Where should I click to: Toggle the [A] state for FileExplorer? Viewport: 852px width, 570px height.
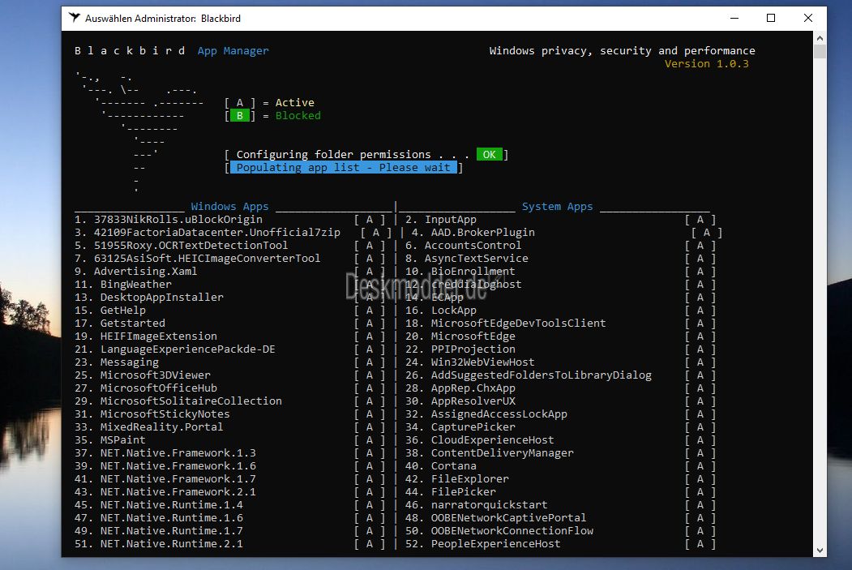(x=700, y=479)
